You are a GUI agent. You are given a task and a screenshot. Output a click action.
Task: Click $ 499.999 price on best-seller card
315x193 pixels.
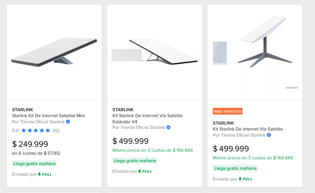coord(231,149)
